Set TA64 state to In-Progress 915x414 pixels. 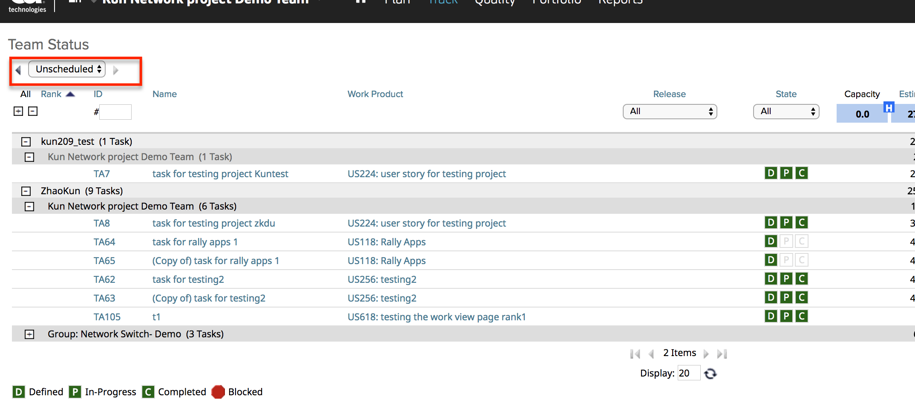coord(786,241)
